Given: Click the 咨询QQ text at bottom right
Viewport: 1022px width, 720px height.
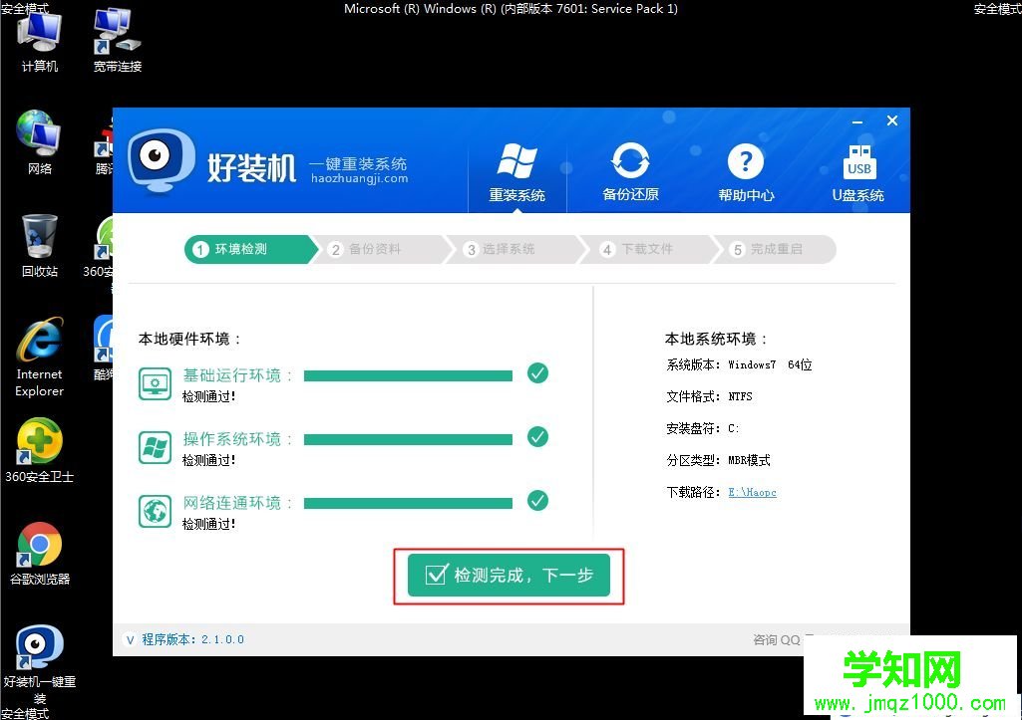Looking at the screenshot, I should click(x=777, y=640).
